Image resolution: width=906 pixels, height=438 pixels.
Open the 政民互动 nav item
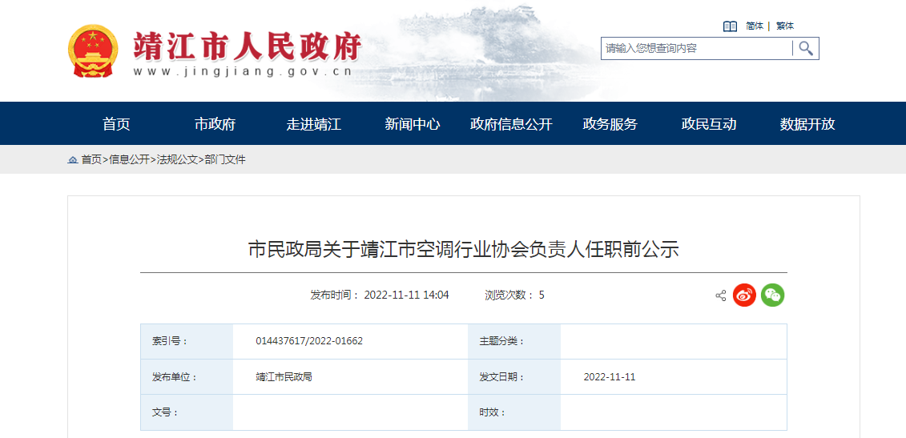point(709,123)
